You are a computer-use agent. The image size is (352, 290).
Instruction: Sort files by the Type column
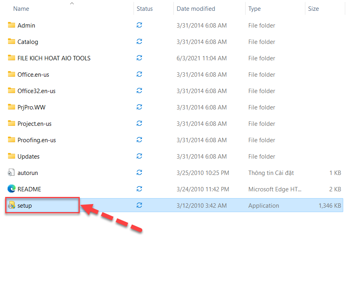[255, 8]
